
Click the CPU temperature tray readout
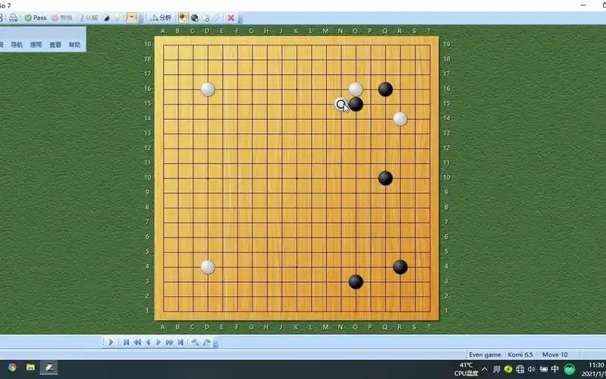tap(466, 369)
